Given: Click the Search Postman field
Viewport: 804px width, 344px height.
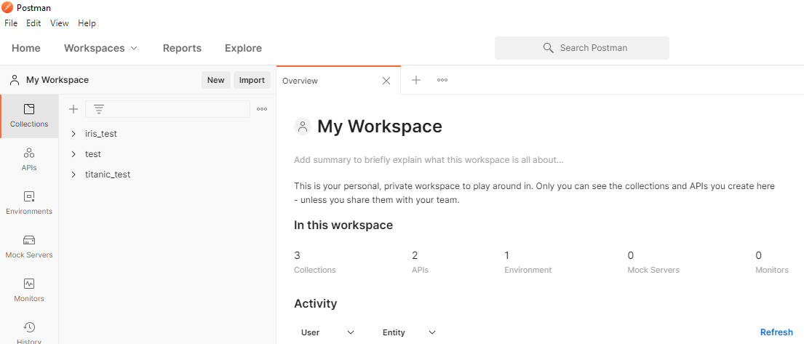Looking at the screenshot, I should 582,48.
